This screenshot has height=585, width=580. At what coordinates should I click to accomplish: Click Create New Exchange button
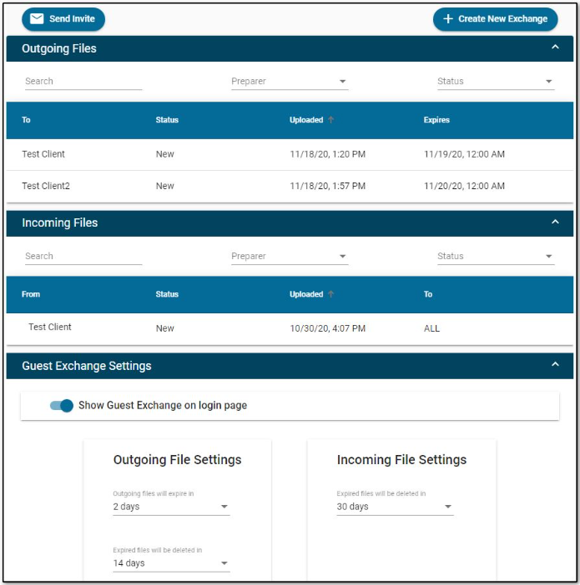tap(495, 19)
